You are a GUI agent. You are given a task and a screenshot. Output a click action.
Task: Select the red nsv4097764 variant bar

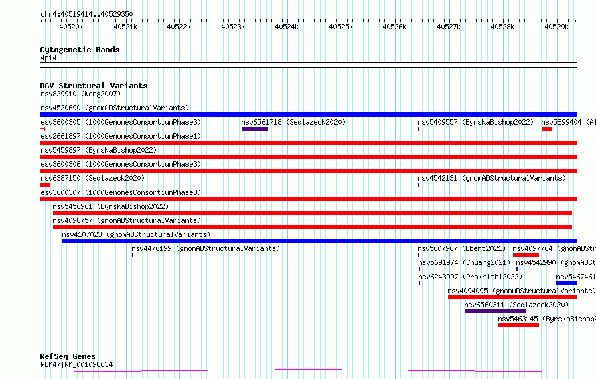point(526,255)
